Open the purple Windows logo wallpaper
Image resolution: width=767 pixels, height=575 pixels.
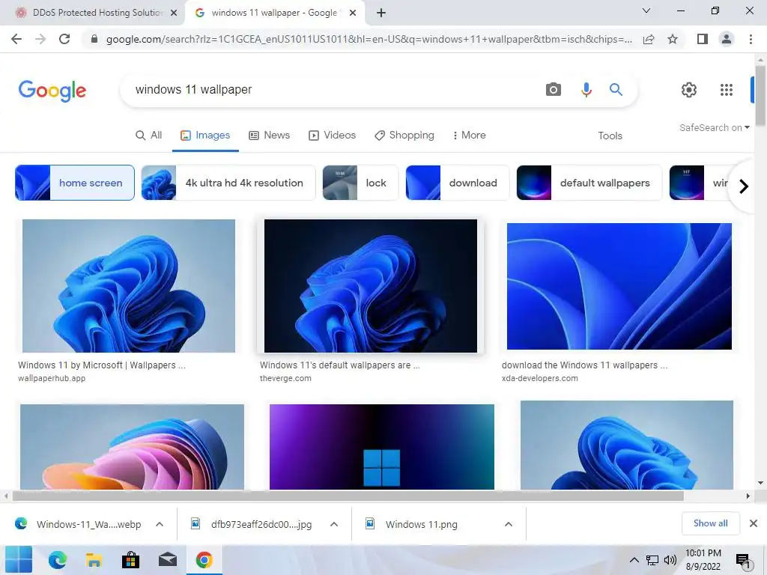coord(382,447)
